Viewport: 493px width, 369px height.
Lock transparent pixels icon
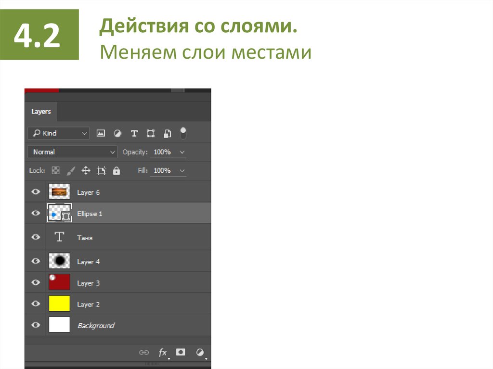click(x=56, y=171)
